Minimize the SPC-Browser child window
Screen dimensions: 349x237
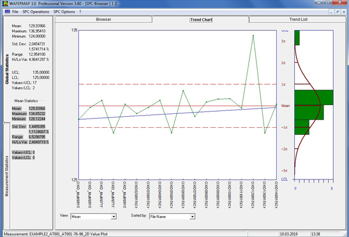tap(331, 12)
